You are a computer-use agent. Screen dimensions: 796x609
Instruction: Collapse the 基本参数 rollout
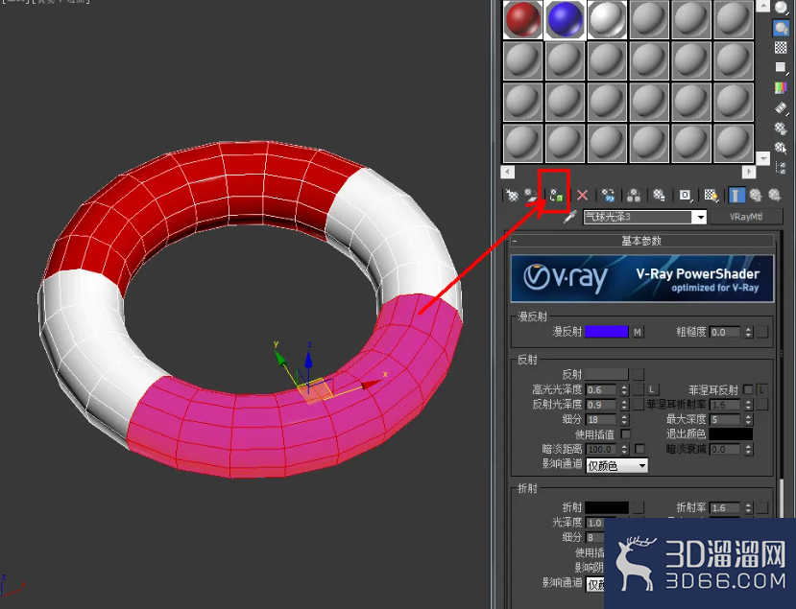(641, 241)
